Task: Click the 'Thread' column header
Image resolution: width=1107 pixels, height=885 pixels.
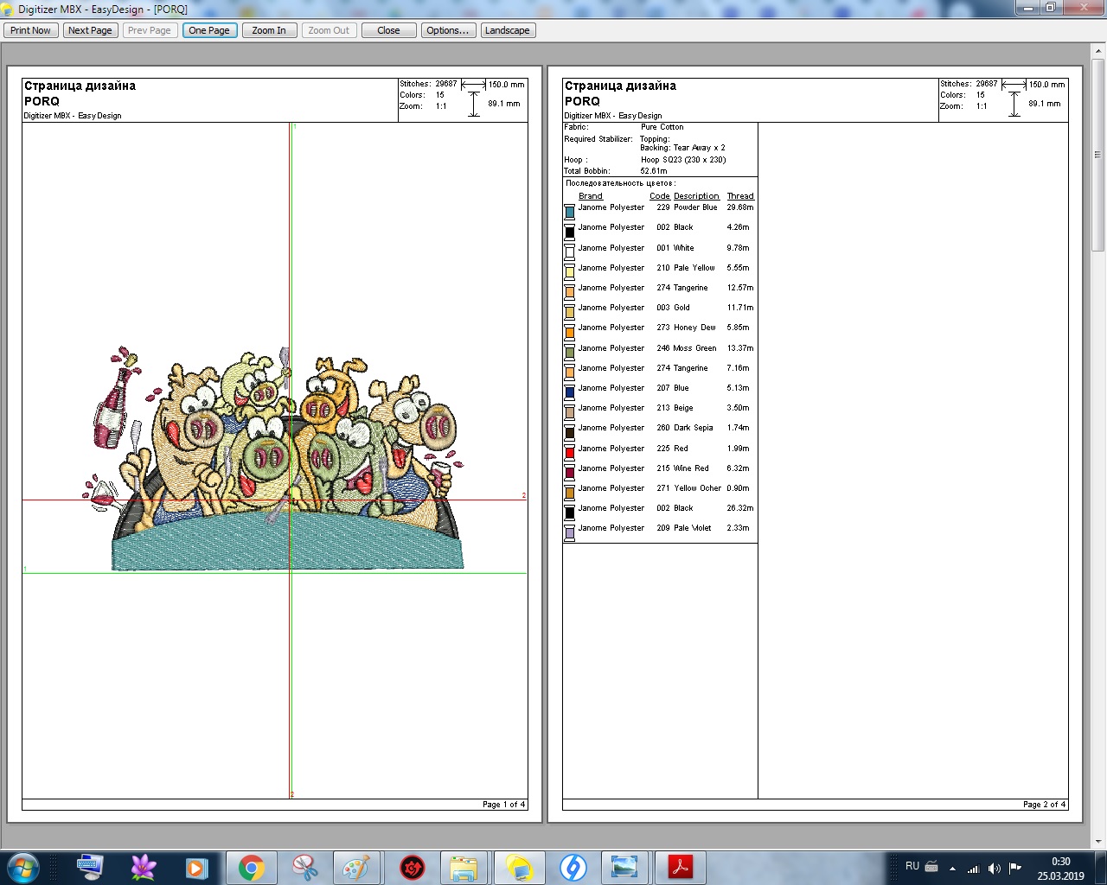Action: (740, 196)
